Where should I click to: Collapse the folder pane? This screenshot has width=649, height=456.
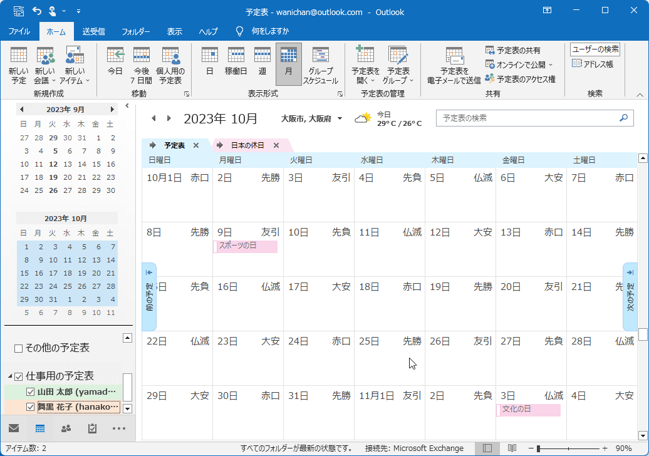[127, 105]
